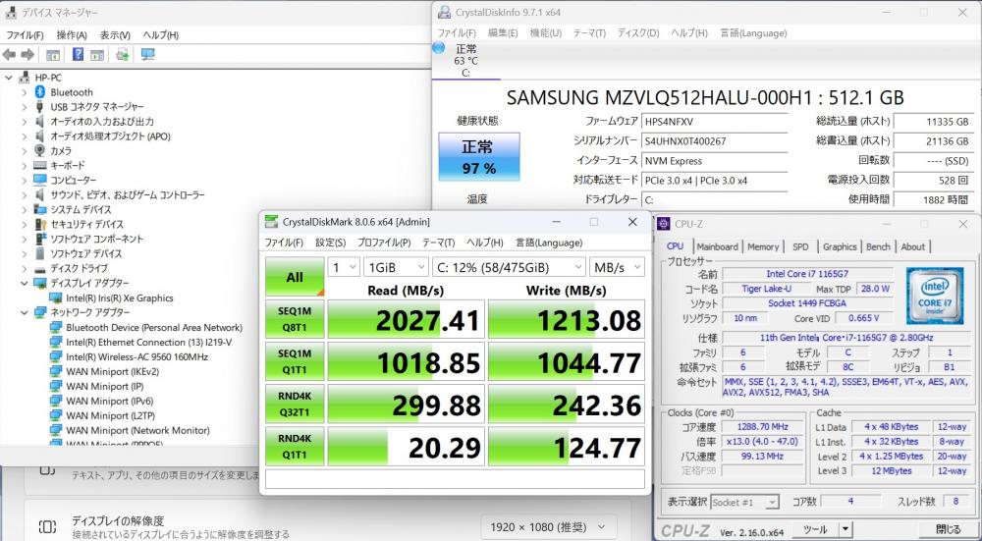Switch to the Mainboard tab in CPU-Z
Viewport: 982px width, 541px height.
coord(718,246)
